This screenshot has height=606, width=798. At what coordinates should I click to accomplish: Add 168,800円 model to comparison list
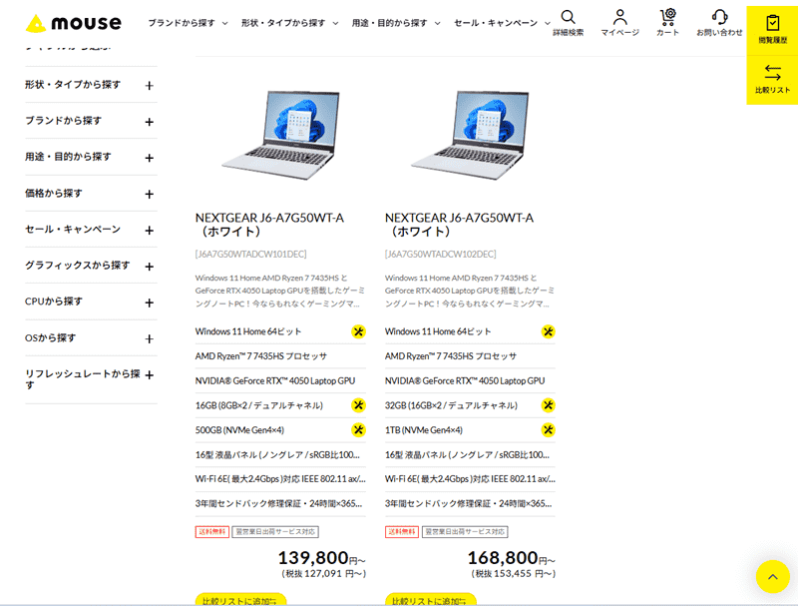pyautogui.click(x=431, y=600)
